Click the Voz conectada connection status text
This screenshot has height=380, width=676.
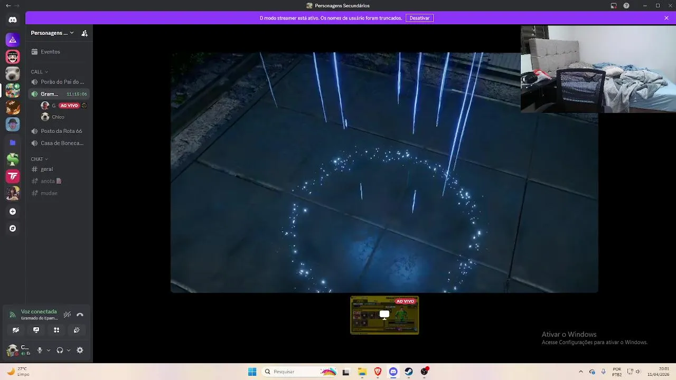pos(39,311)
